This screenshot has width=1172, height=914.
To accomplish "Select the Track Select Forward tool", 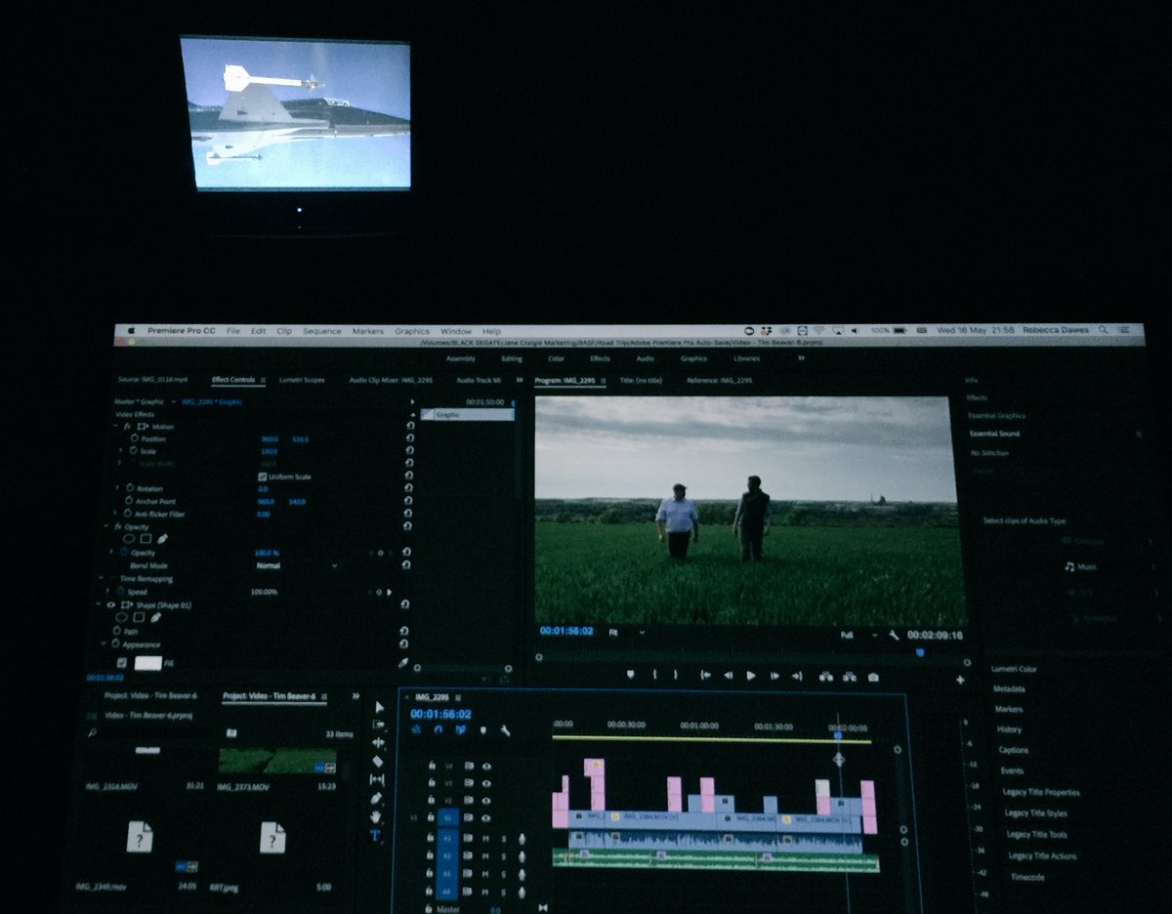I will (x=380, y=726).
